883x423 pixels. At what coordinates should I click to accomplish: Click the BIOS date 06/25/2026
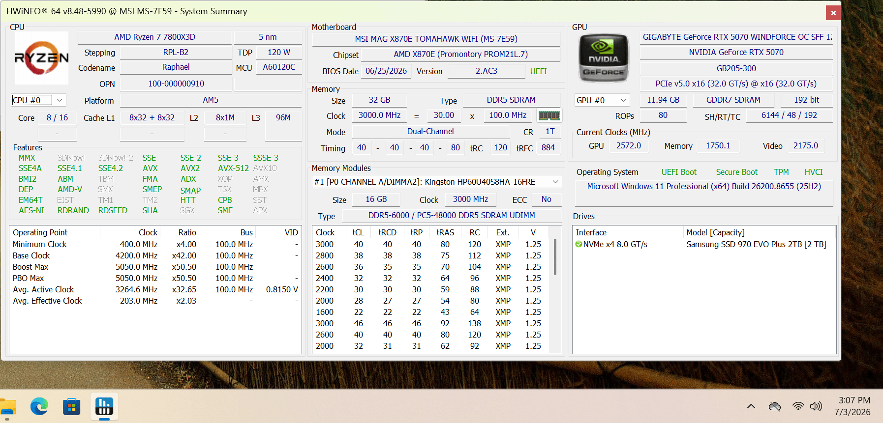(386, 71)
